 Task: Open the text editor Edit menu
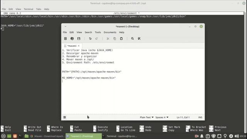point(72,32)
